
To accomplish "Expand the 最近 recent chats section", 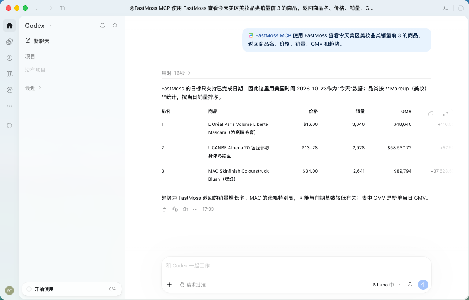I will [x=33, y=88].
